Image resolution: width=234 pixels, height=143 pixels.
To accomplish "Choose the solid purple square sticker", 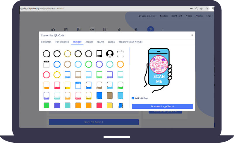I will (x=57, y=105).
